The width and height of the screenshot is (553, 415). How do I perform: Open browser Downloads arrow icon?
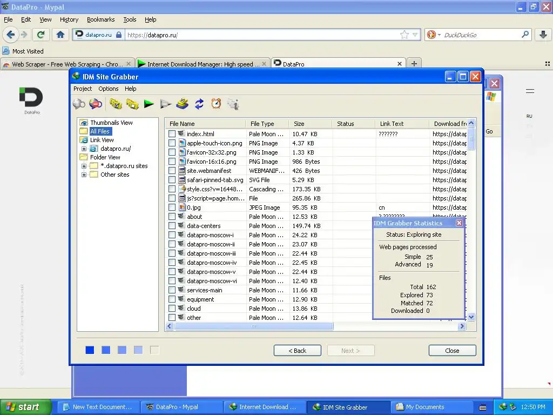click(x=543, y=35)
